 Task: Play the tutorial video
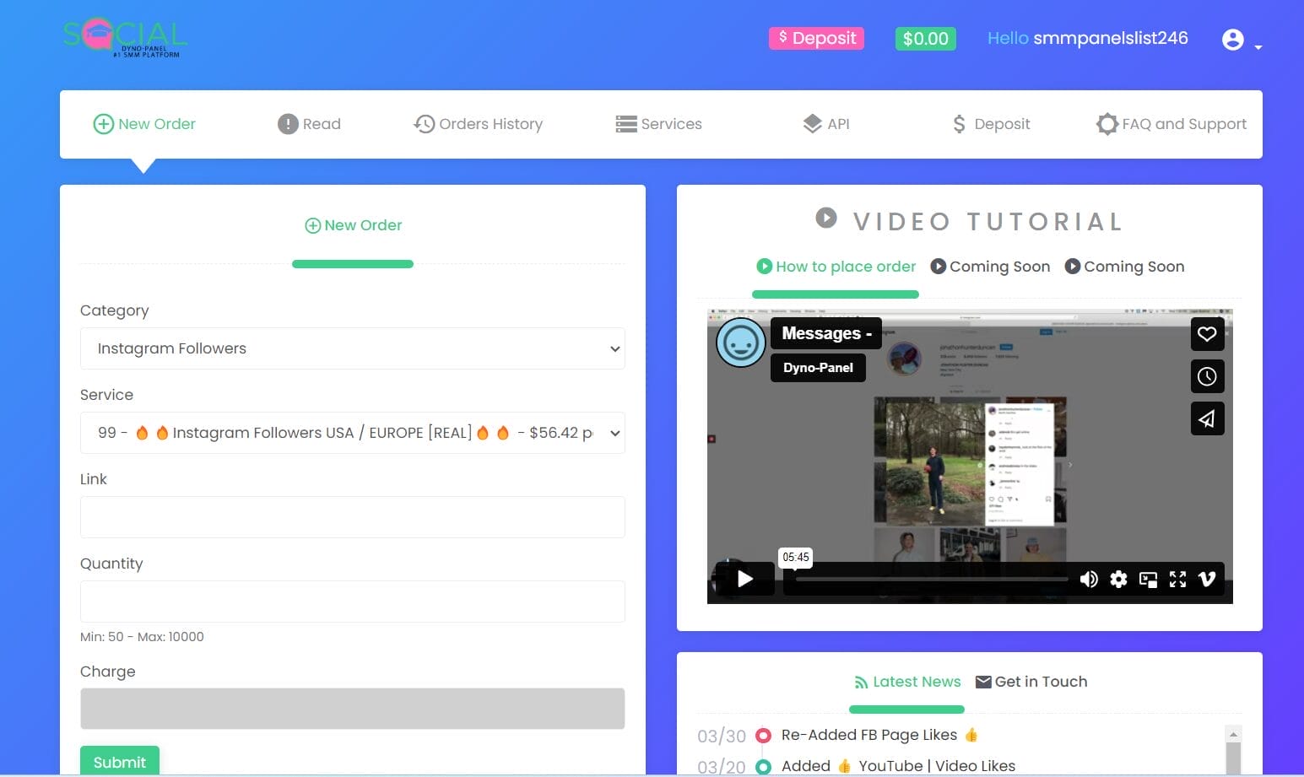pos(744,579)
